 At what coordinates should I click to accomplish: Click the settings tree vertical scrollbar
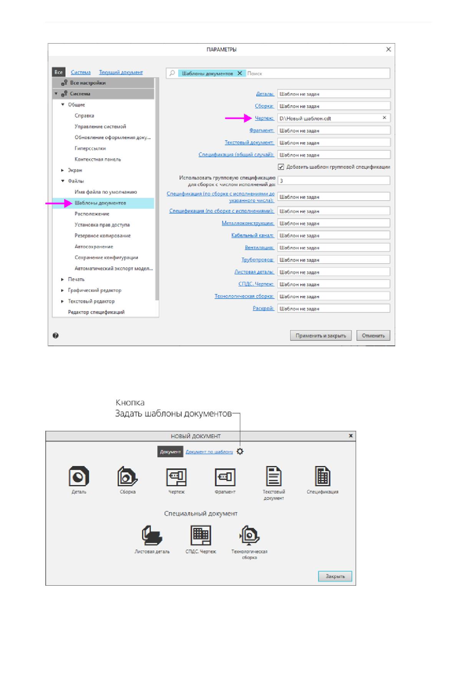tap(157, 189)
